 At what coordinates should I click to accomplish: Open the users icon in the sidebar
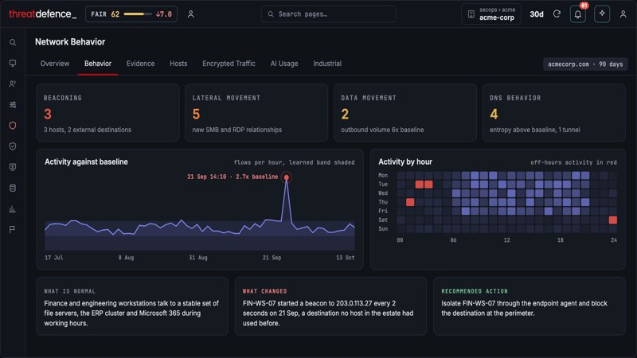click(13, 84)
